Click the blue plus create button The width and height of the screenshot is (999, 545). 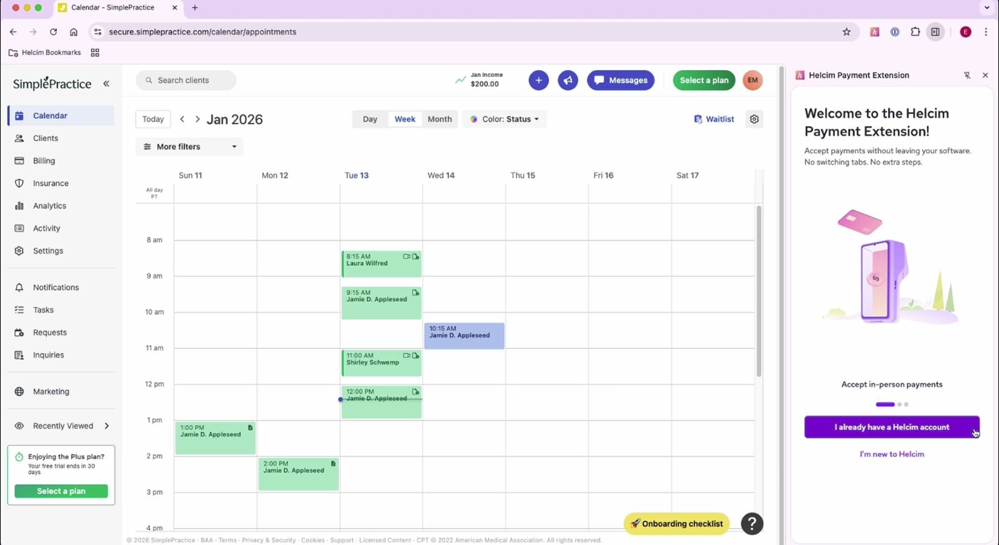(x=538, y=81)
